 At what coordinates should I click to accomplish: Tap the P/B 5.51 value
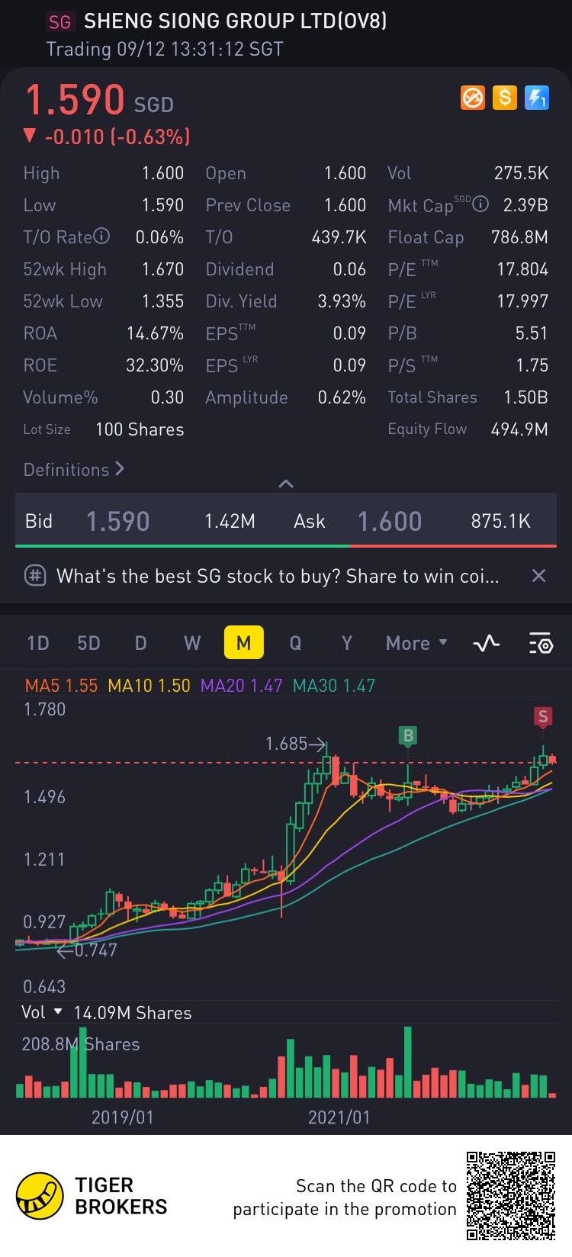click(x=532, y=333)
